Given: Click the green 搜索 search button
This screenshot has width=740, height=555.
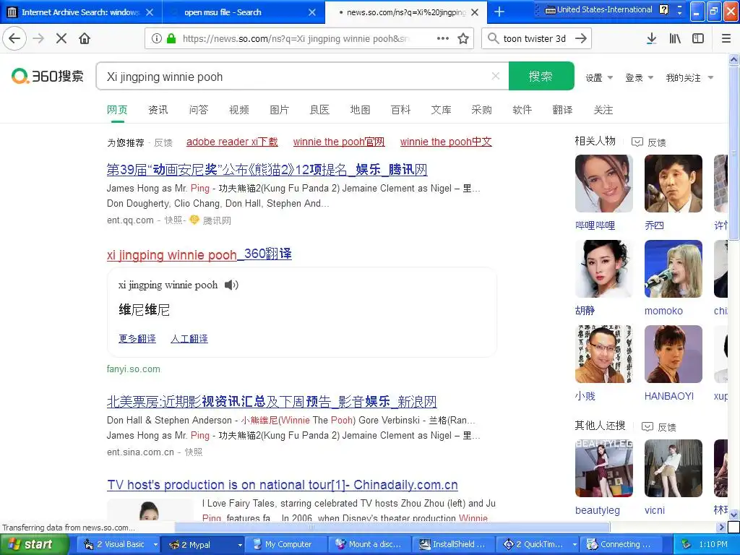Looking at the screenshot, I should [x=541, y=75].
